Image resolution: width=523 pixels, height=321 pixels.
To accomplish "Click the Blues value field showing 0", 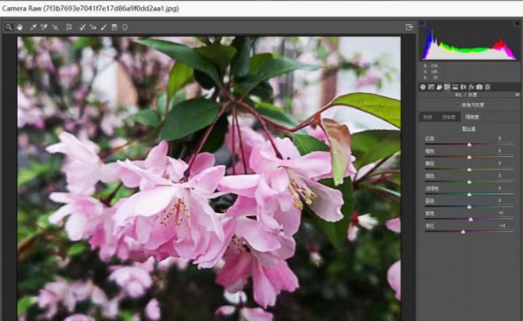I will coord(500,201).
